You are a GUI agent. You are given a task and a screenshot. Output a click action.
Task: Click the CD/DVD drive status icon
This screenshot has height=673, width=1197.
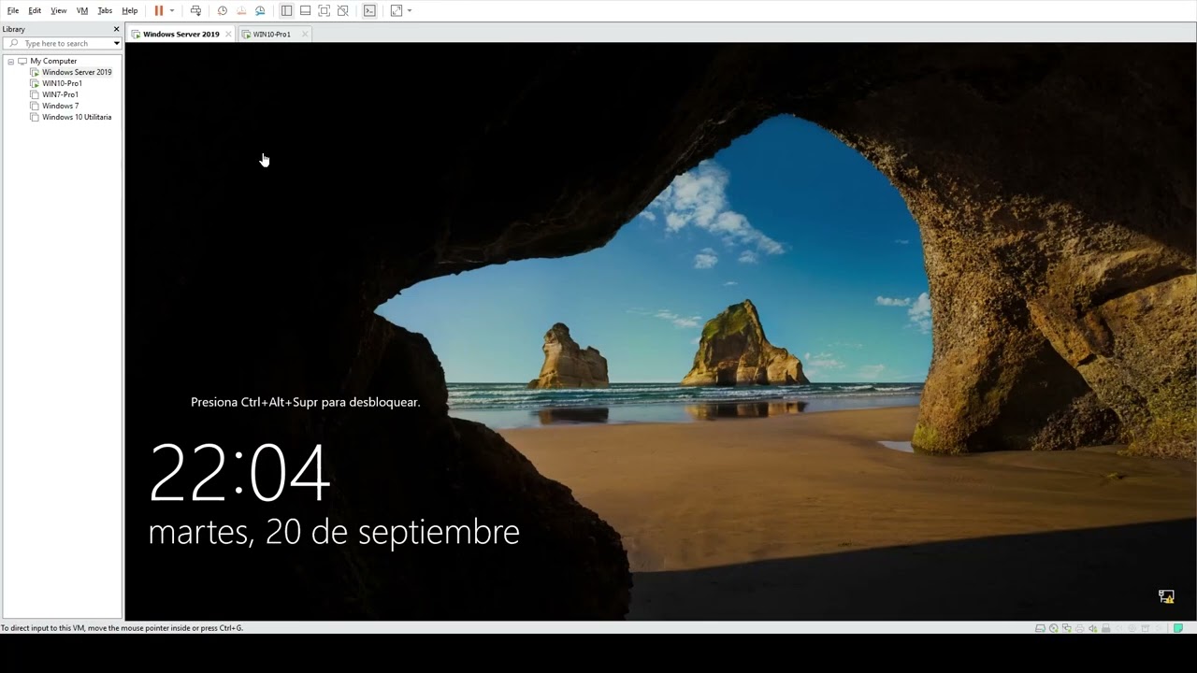tap(1053, 628)
